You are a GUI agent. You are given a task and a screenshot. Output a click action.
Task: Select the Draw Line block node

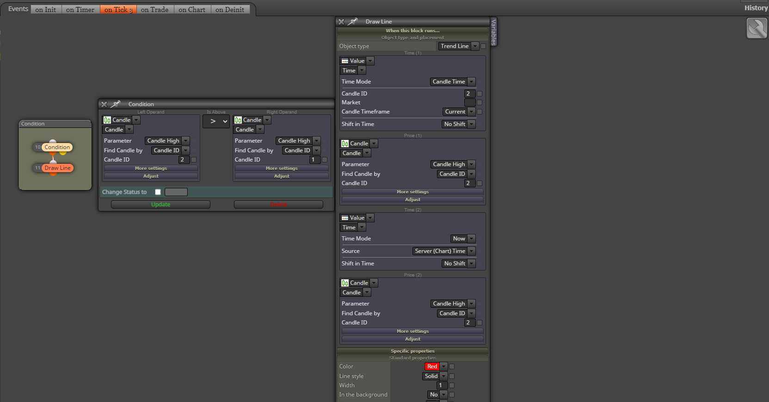[x=58, y=168]
